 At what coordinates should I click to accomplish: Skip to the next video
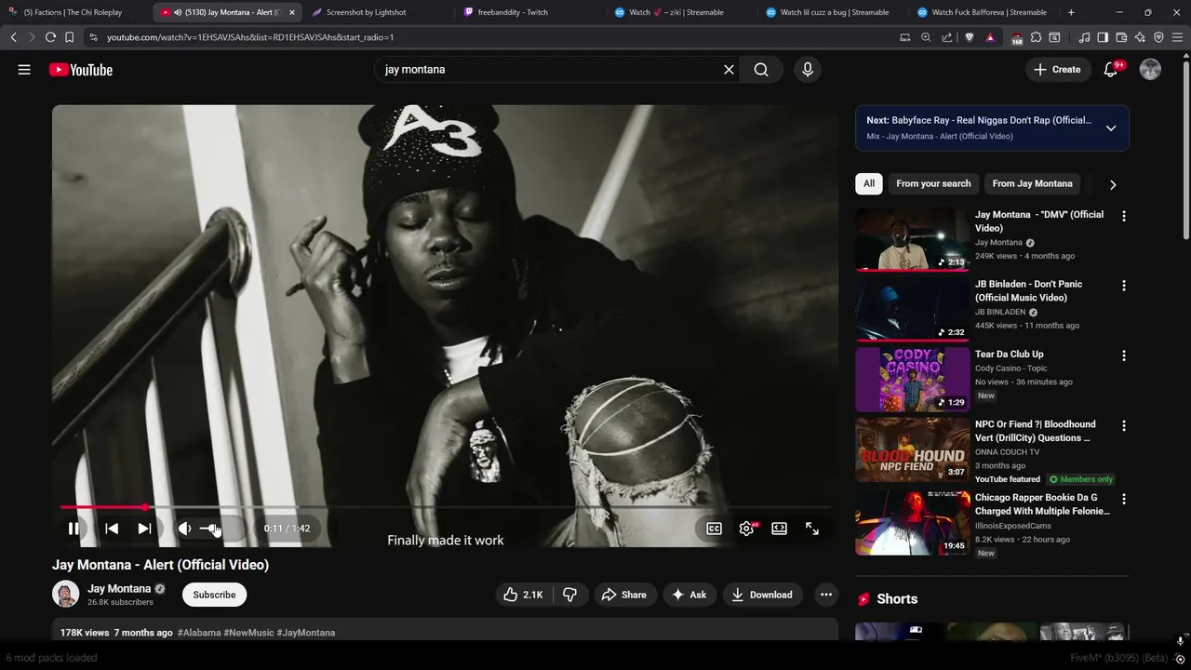coord(144,529)
